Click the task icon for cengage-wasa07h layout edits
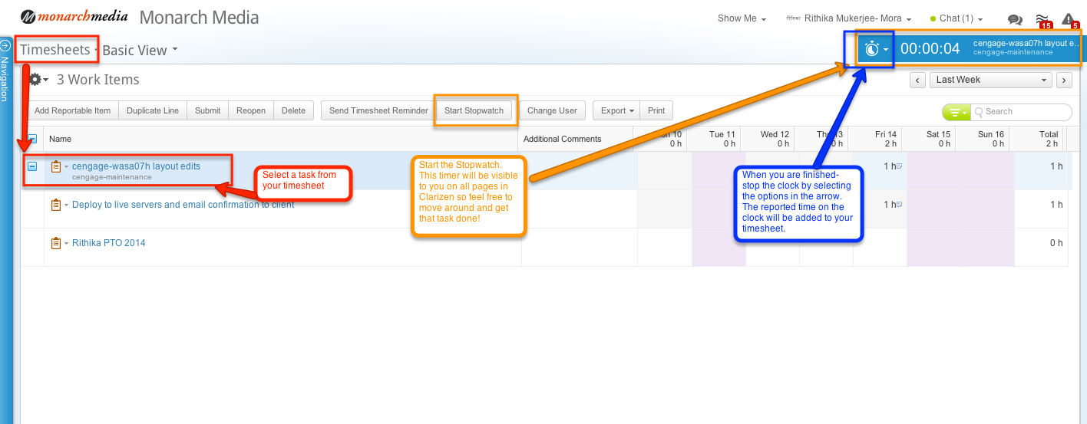 pyautogui.click(x=56, y=166)
